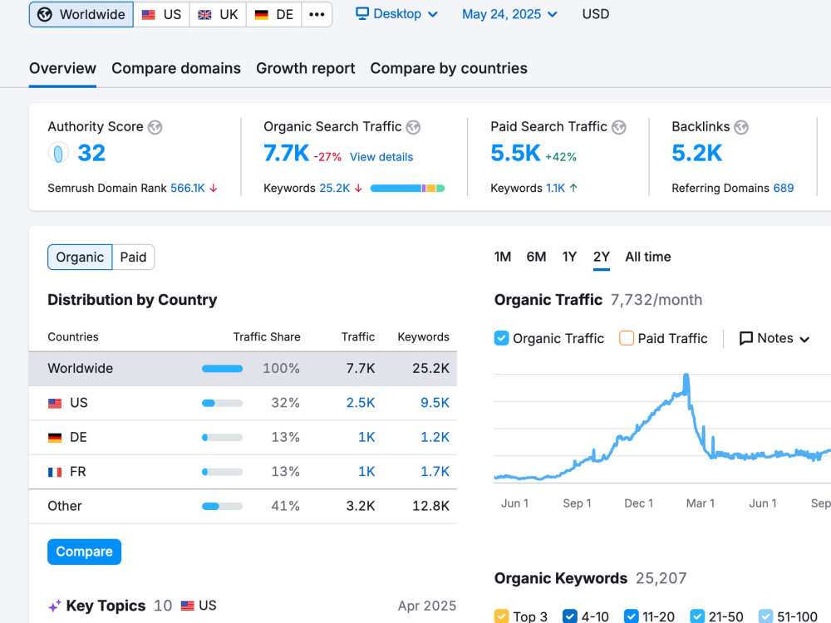Set chart range to 2Y
The width and height of the screenshot is (831, 623).
click(601, 257)
